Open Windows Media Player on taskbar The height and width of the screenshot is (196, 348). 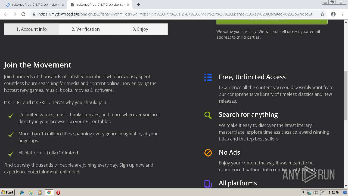click(40, 192)
